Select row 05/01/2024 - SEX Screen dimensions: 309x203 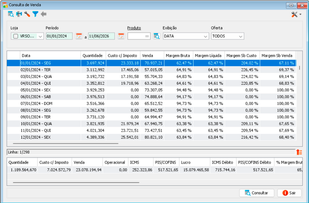click(151, 90)
